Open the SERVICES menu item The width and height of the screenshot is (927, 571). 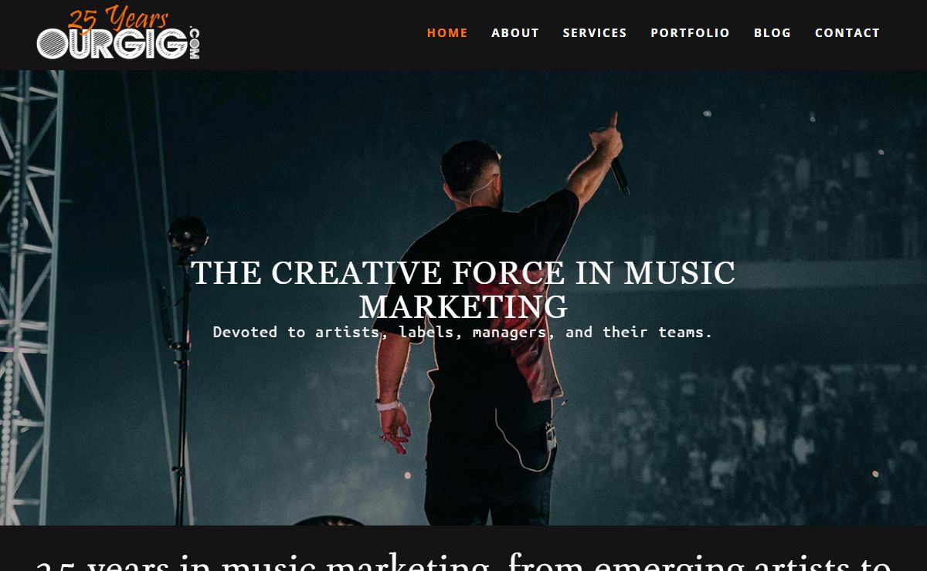(595, 33)
